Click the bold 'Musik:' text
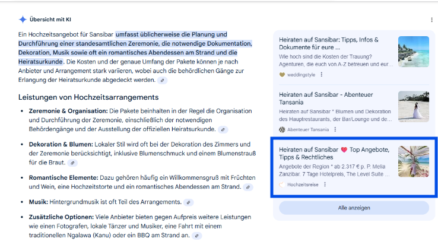438x248 pixels. pos(39,202)
